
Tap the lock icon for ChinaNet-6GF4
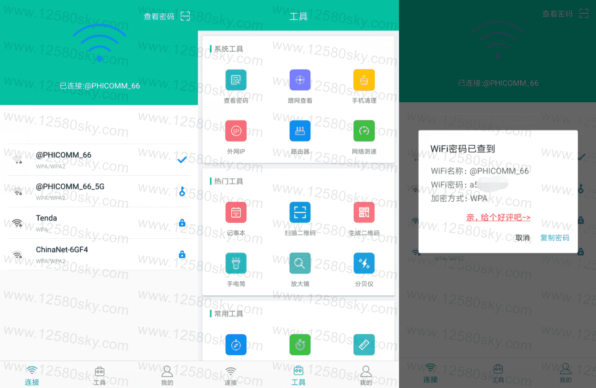[182, 254]
